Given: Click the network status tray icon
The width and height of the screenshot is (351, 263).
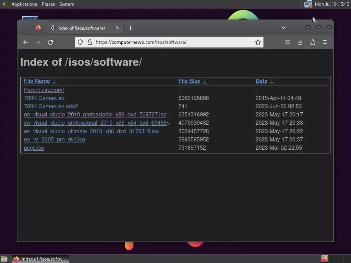Looking at the screenshot, I should [308, 4].
